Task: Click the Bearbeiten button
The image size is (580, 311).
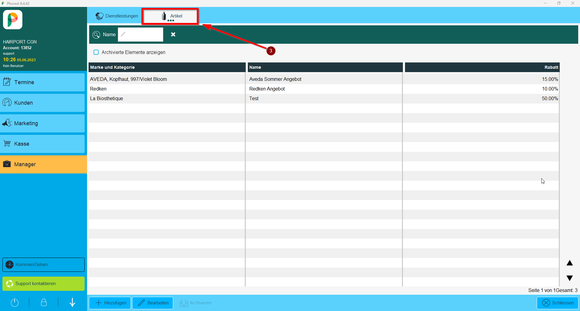Action: 153,303
